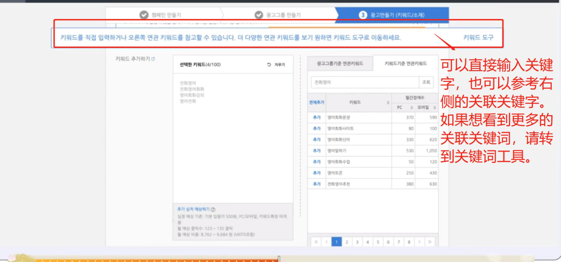Click the 조회 search button
Image resolution: width=561 pixels, height=262 pixels.
[426, 82]
